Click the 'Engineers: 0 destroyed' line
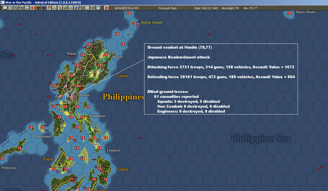This screenshot has height=191, width=328. (191, 111)
